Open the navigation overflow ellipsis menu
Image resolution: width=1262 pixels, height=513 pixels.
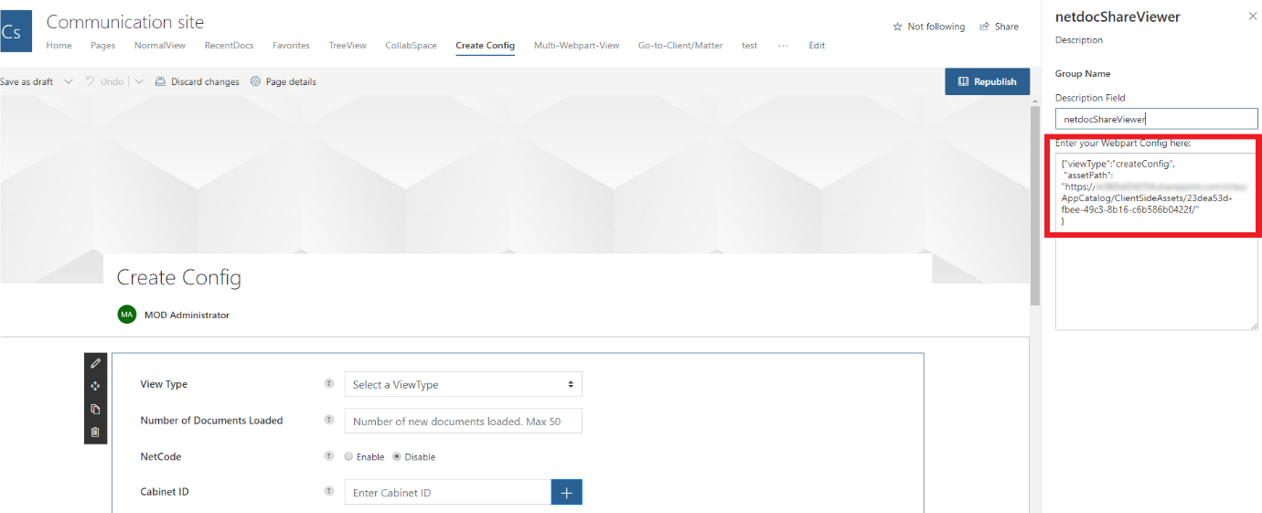click(x=783, y=46)
